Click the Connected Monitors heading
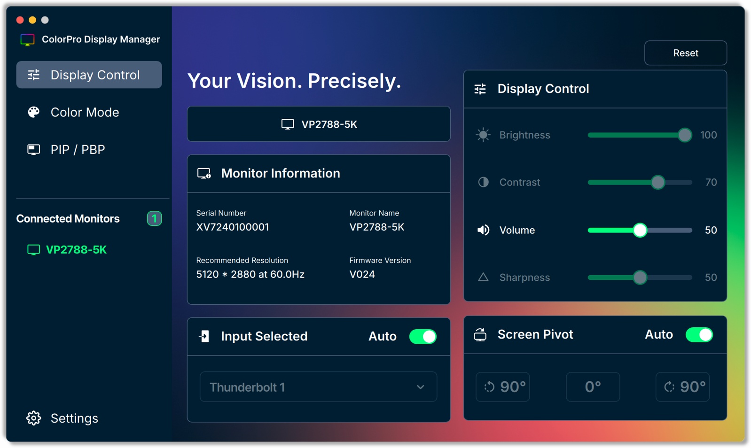This screenshot has height=448, width=751. 68,218
